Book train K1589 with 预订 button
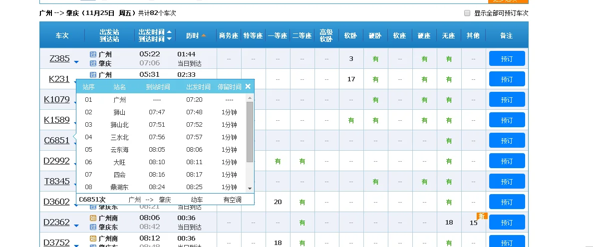593x247 pixels. pos(507,120)
